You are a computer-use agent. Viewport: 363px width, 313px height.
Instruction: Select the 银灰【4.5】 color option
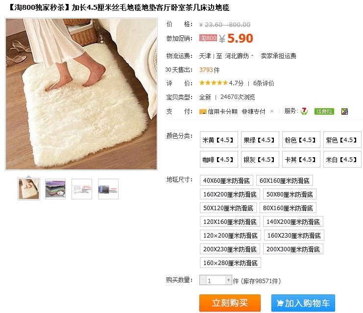coord(260,159)
